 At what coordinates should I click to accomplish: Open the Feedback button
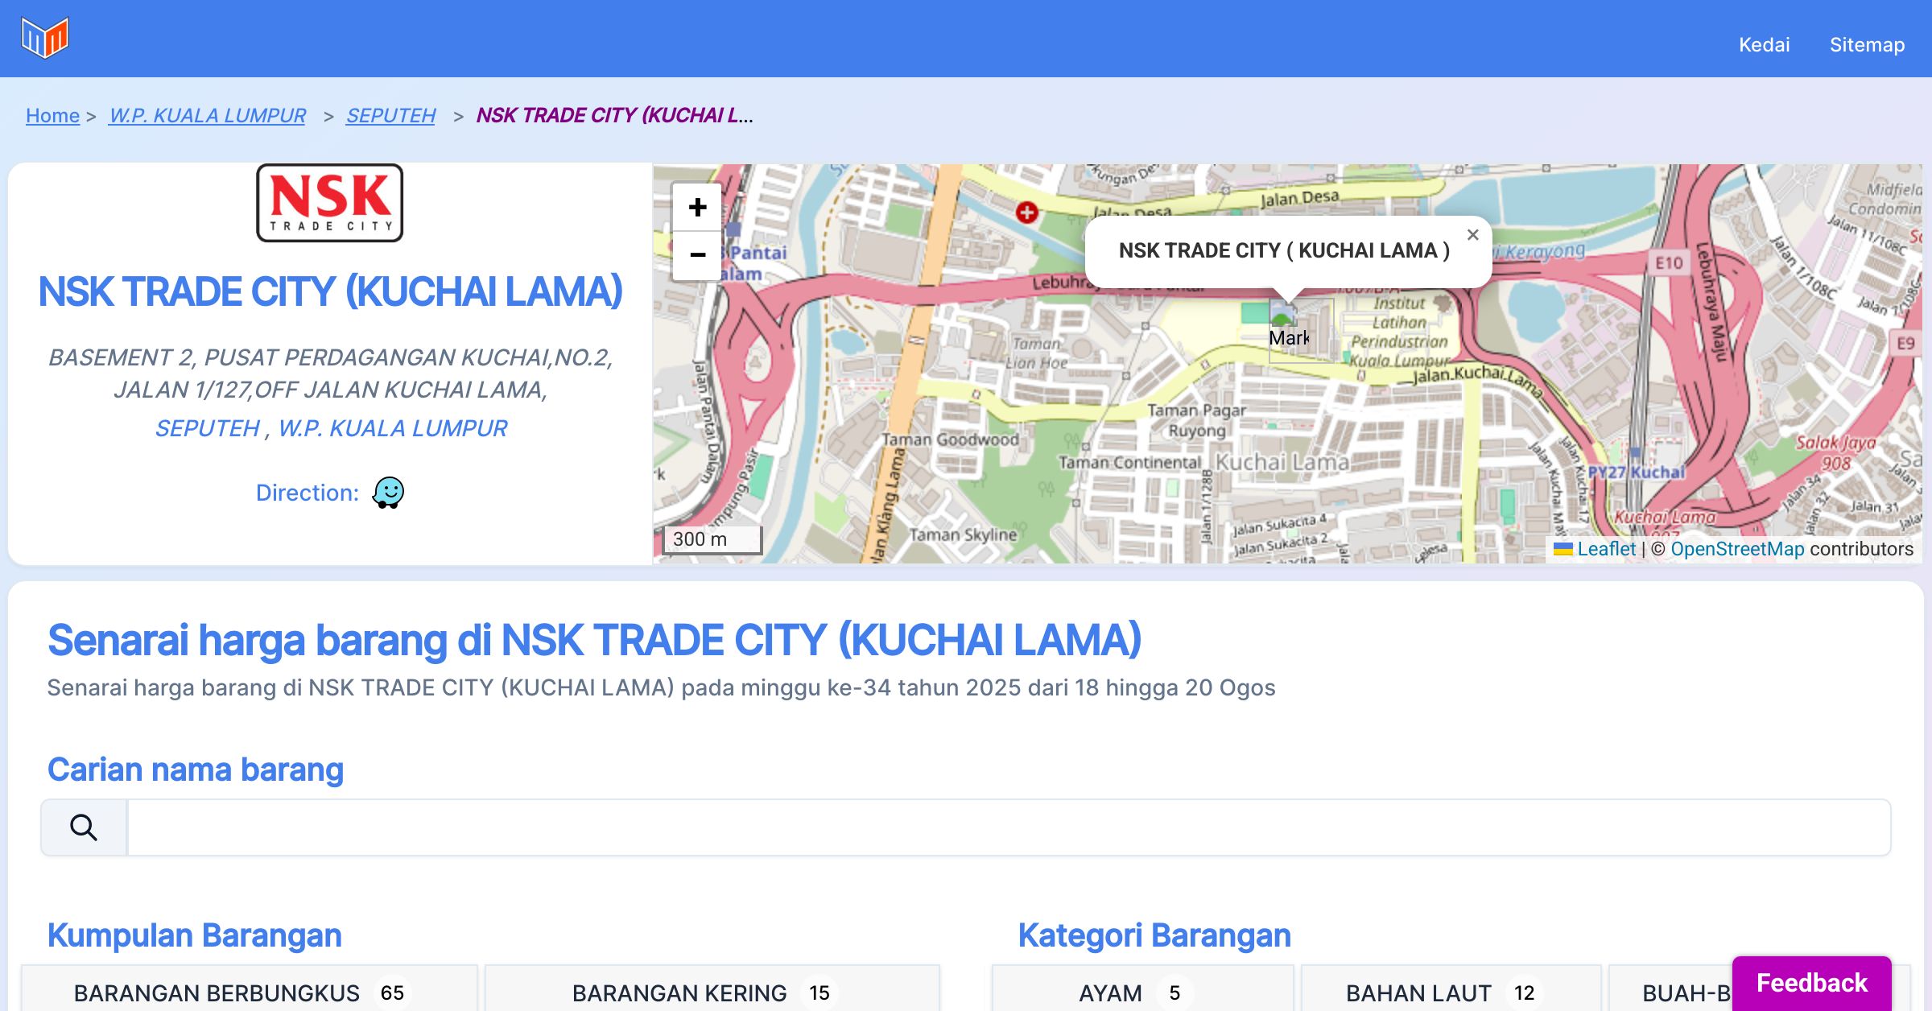tap(1811, 982)
